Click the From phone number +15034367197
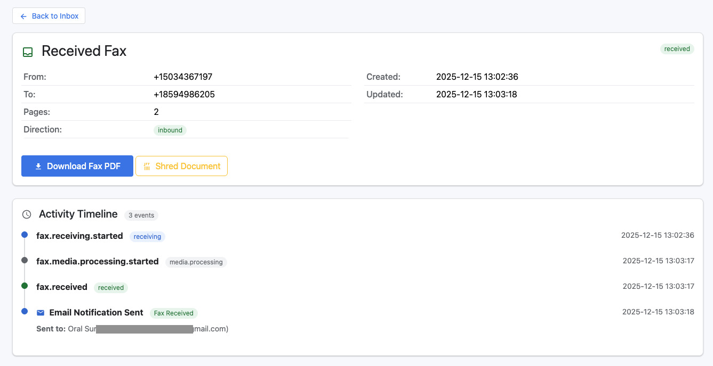The height and width of the screenshot is (366, 713). click(x=183, y=77)
